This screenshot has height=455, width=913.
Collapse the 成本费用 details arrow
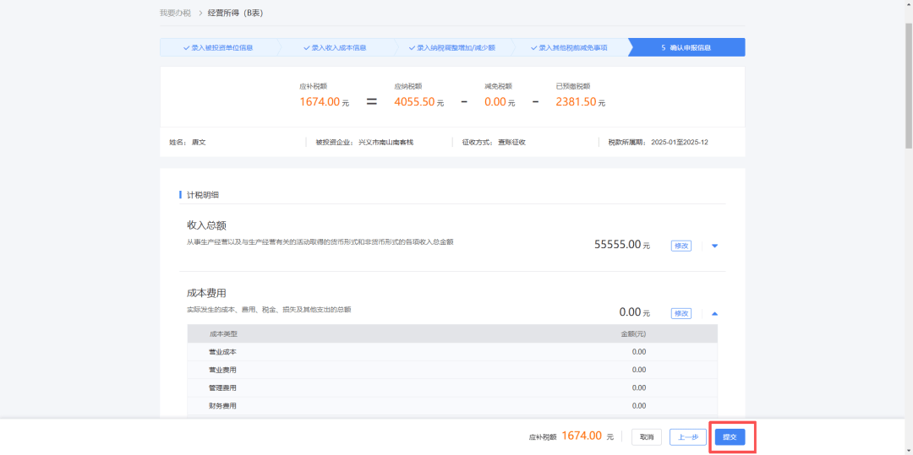(714, 313)
